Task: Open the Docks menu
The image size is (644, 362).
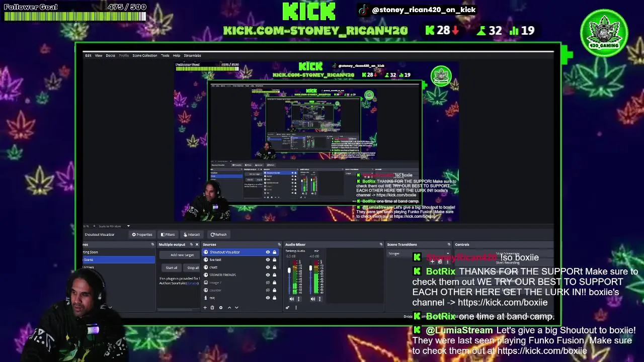Action: 110,55
